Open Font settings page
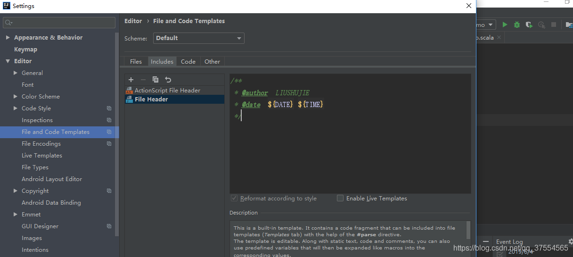573x257 pixels. click(x=27, y=84)
